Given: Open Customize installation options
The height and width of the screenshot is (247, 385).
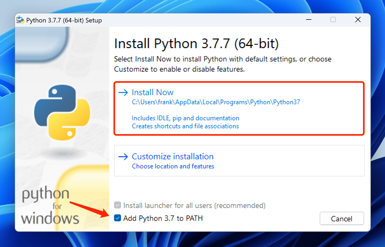Looking at the screenshot, I should pyautogui.click(x=173, y=157).
